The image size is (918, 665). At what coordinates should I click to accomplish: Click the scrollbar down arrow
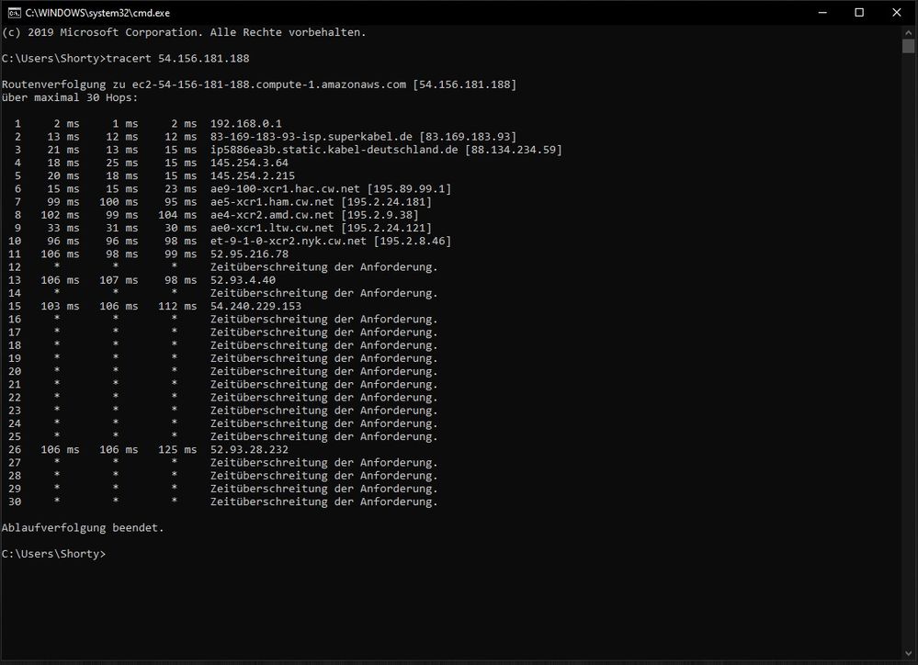coord(908,656)
